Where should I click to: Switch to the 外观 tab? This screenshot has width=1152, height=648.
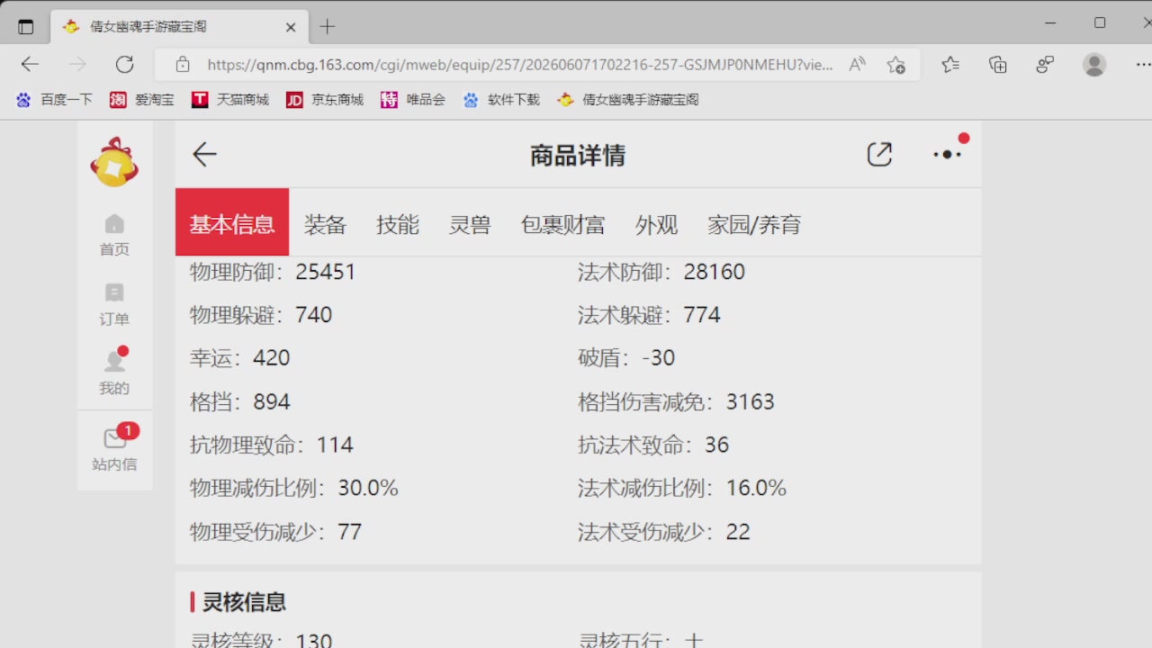[x=656, y=224]
